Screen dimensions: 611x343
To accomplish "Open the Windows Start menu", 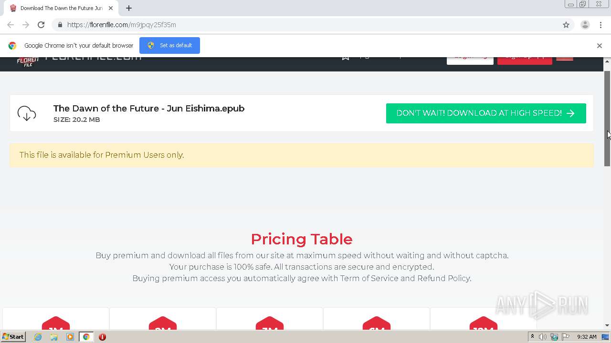I will [13, 336].
